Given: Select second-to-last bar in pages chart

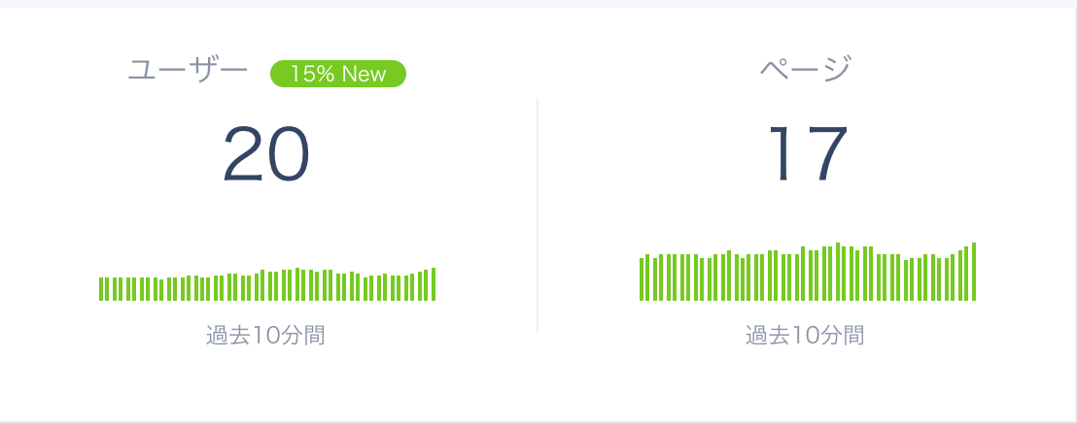Looking at the screenshot, I should [967, 274].
